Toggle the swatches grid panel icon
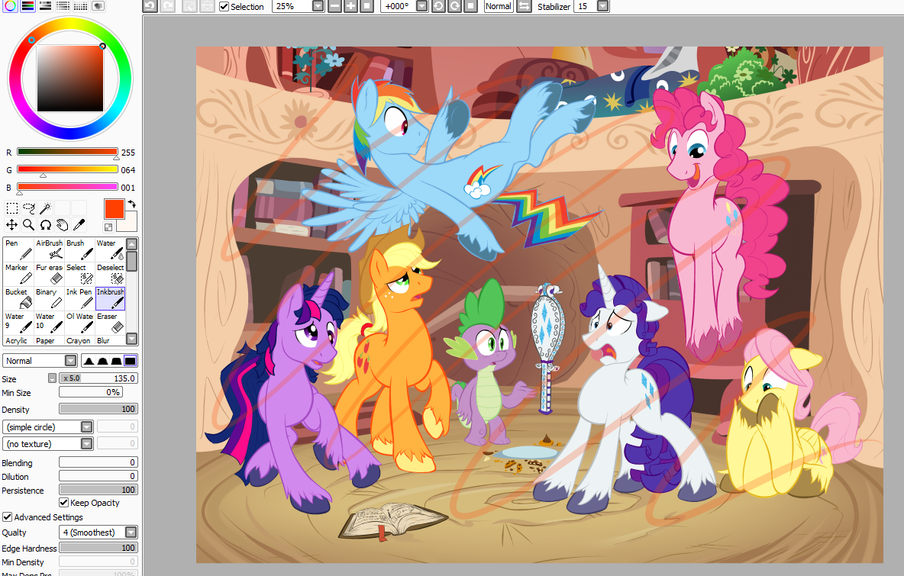The image size is (904, 576). [80, 6]
